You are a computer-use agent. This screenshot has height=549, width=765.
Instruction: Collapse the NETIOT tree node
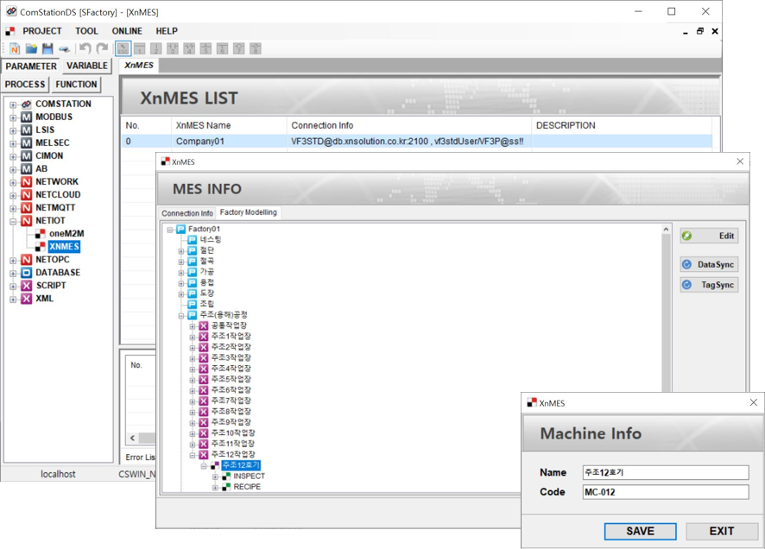tap(13, 221)
